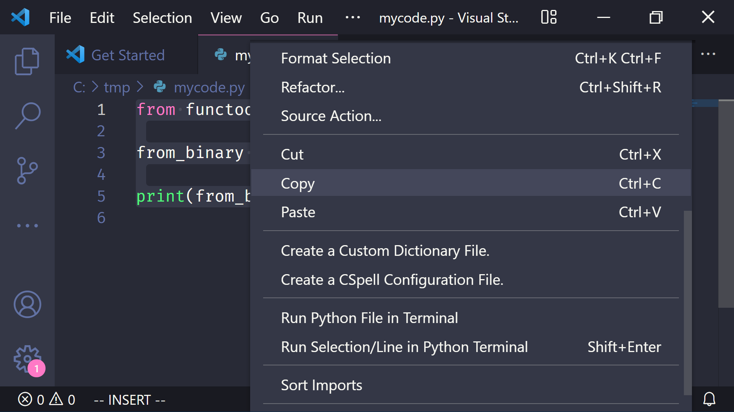Show additional activity bar views ellipsis
Image resolution: width=734 pixels, height=412 pixels.
coord(27,226)
